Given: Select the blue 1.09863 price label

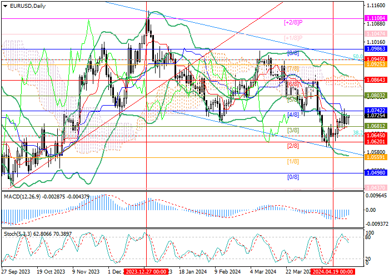Looking at the screenshot, I should [x=376, y=49].
